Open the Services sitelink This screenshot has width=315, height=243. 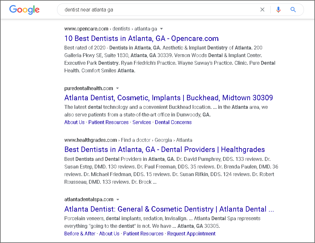click(142, 122)
